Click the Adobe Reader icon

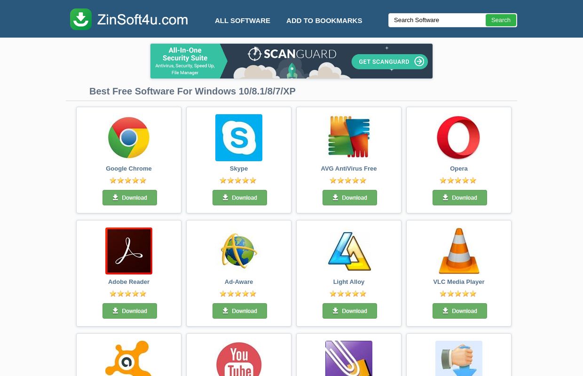tap(128, 251)
